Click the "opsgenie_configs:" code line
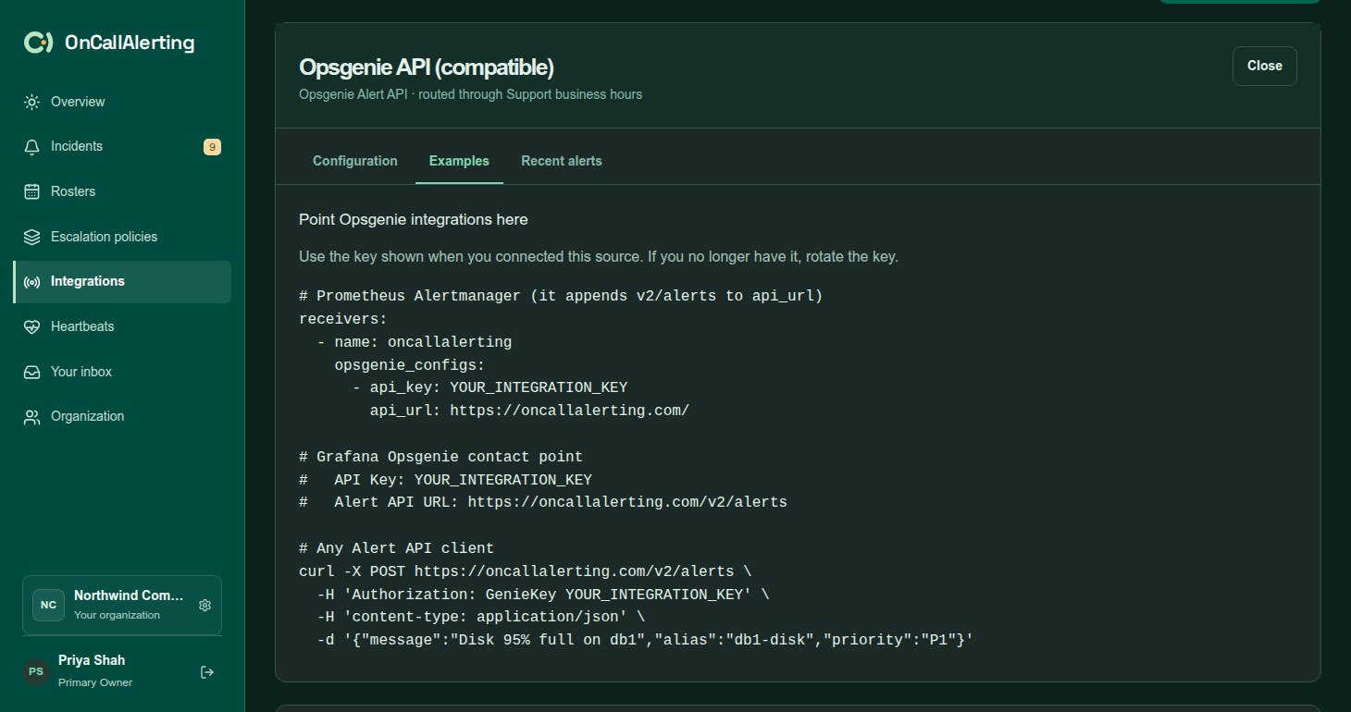Screen dimensions: 1351x712 tap(410, 365)
